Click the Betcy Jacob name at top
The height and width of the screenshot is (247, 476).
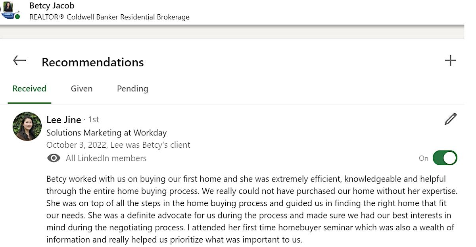[52, 6]
